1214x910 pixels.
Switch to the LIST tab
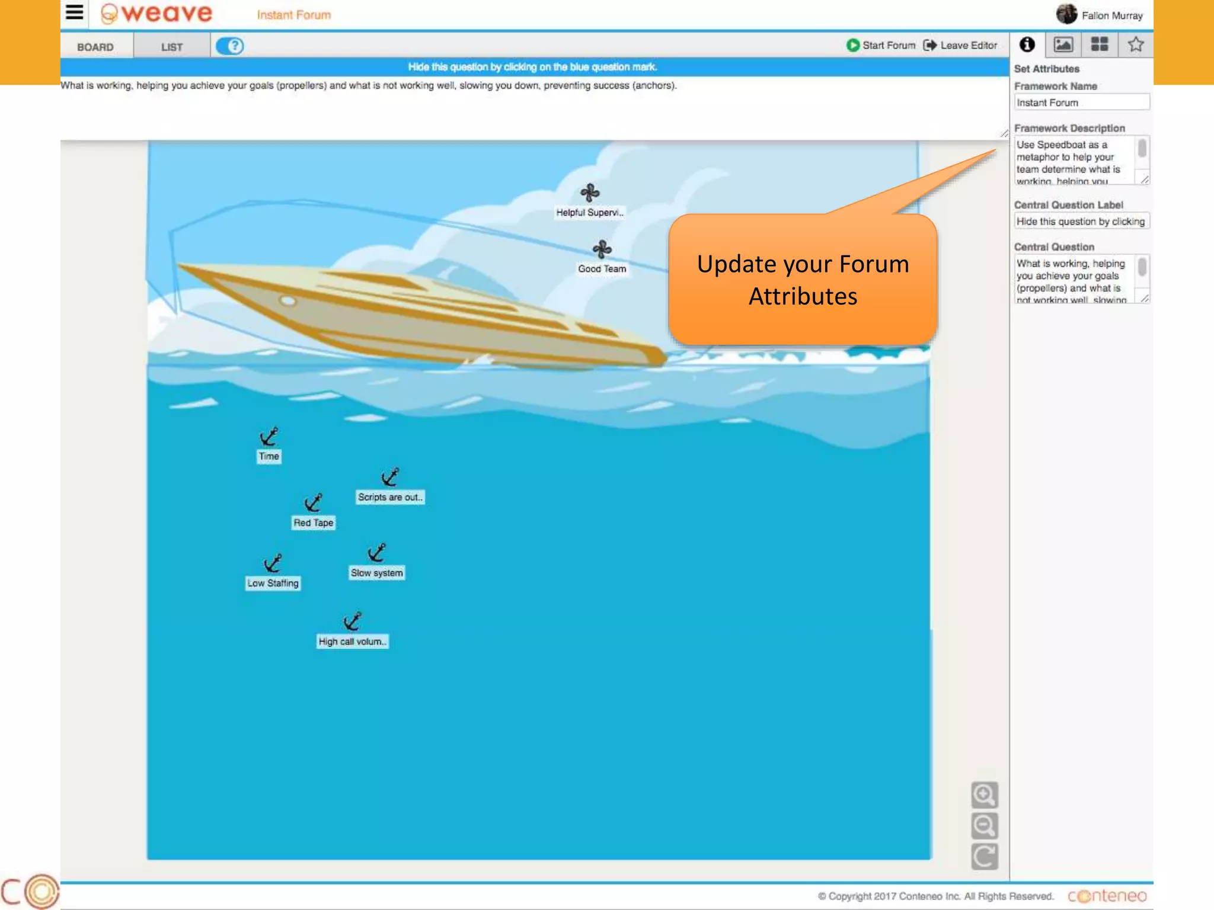click(x=172, y=47)
